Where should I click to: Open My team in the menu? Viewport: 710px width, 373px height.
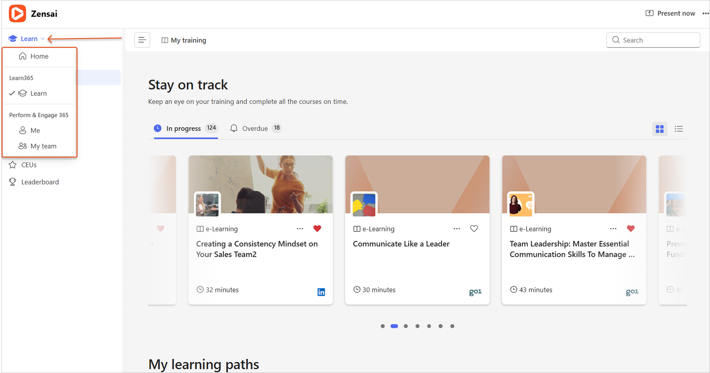[39, 146]
